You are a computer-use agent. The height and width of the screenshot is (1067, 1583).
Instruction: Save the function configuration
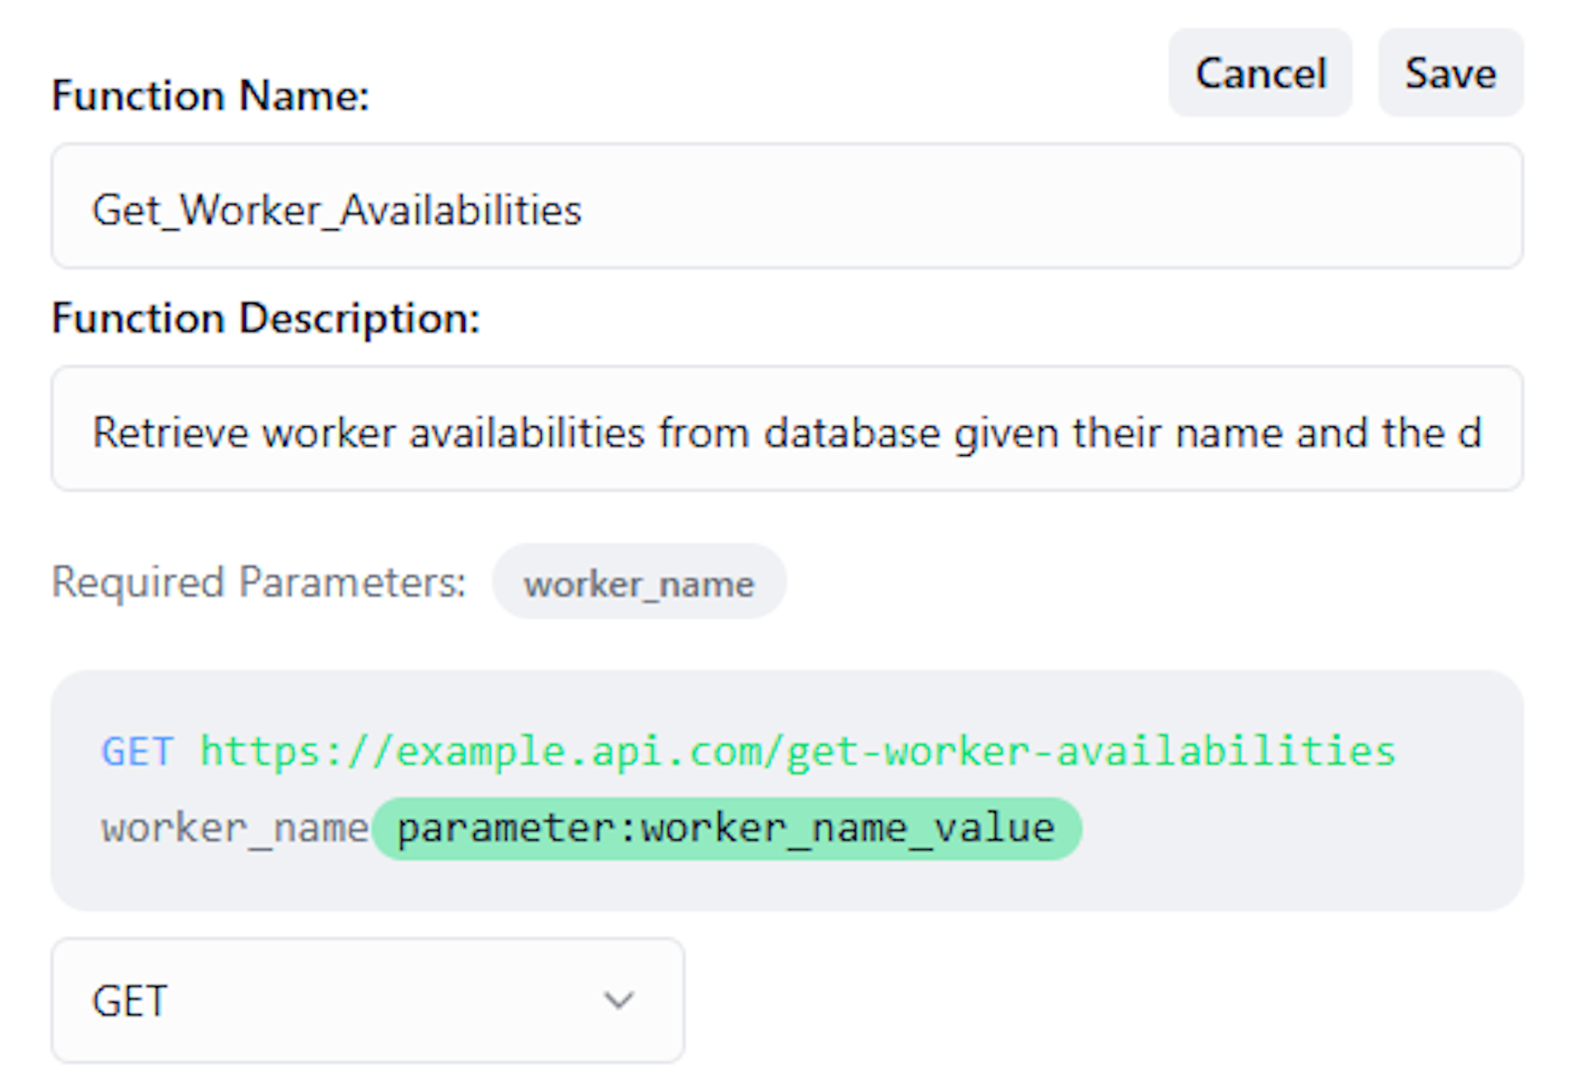coord(1450,73)
